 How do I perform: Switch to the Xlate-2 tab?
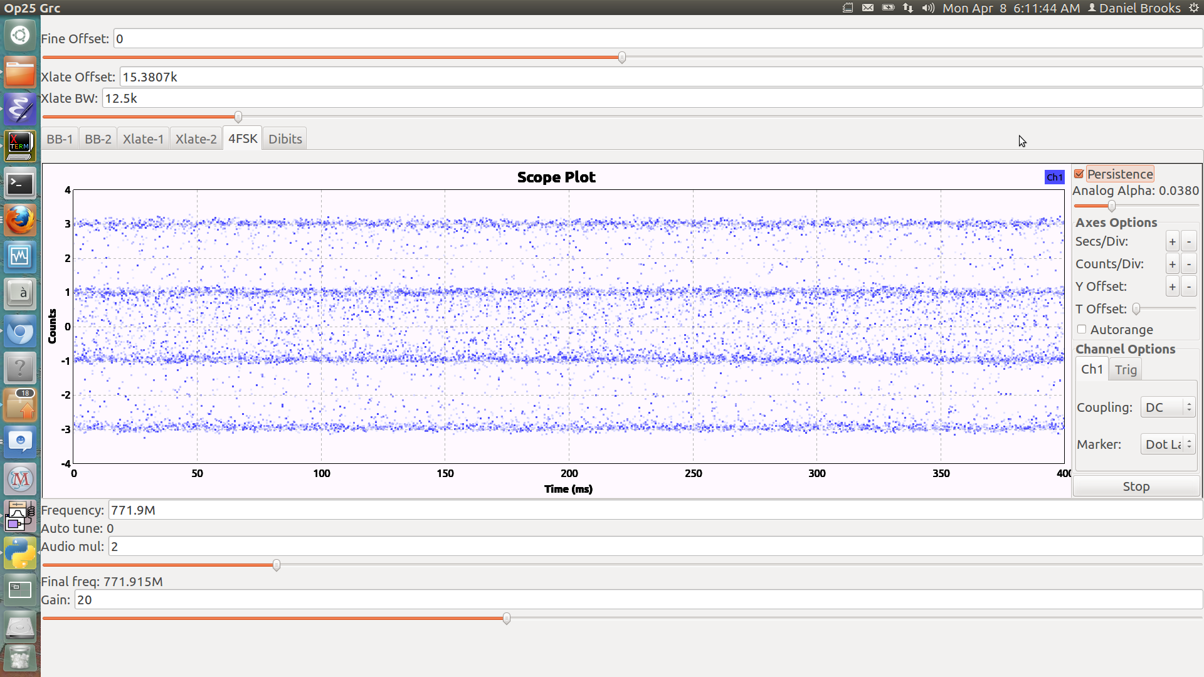[x=196, y=139]
